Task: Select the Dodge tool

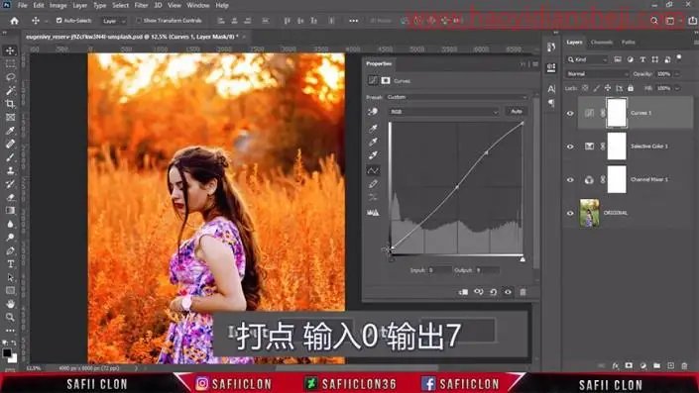Action: [x=10, y=238]
